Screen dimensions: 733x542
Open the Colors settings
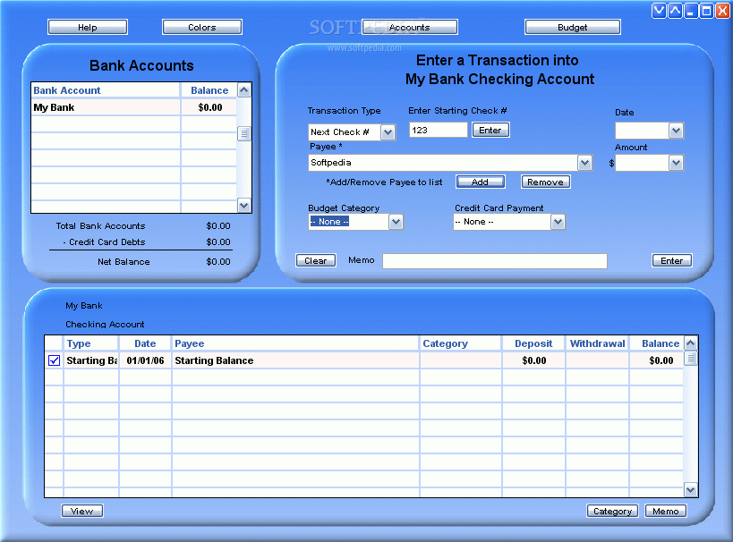point(202,27)
